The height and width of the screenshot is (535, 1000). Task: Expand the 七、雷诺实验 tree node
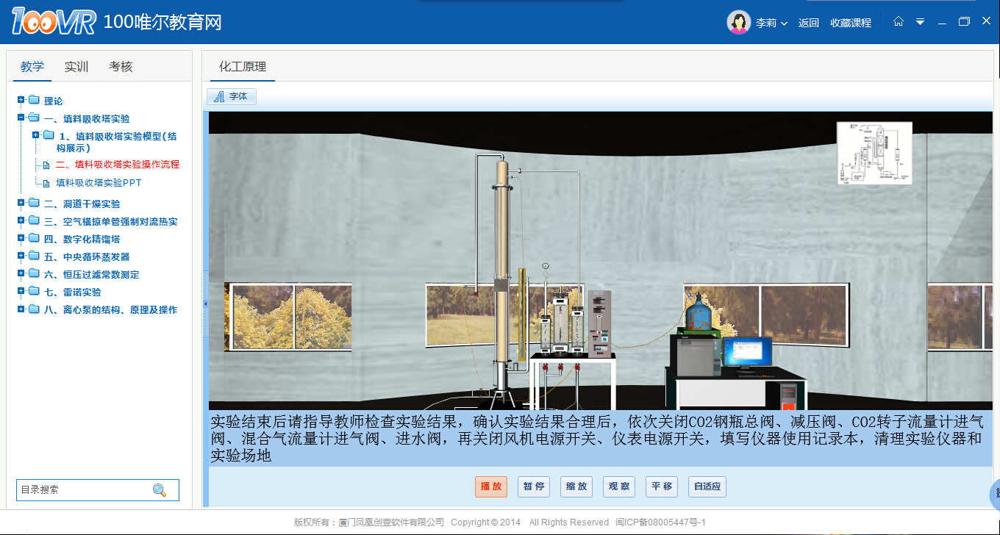21,292
